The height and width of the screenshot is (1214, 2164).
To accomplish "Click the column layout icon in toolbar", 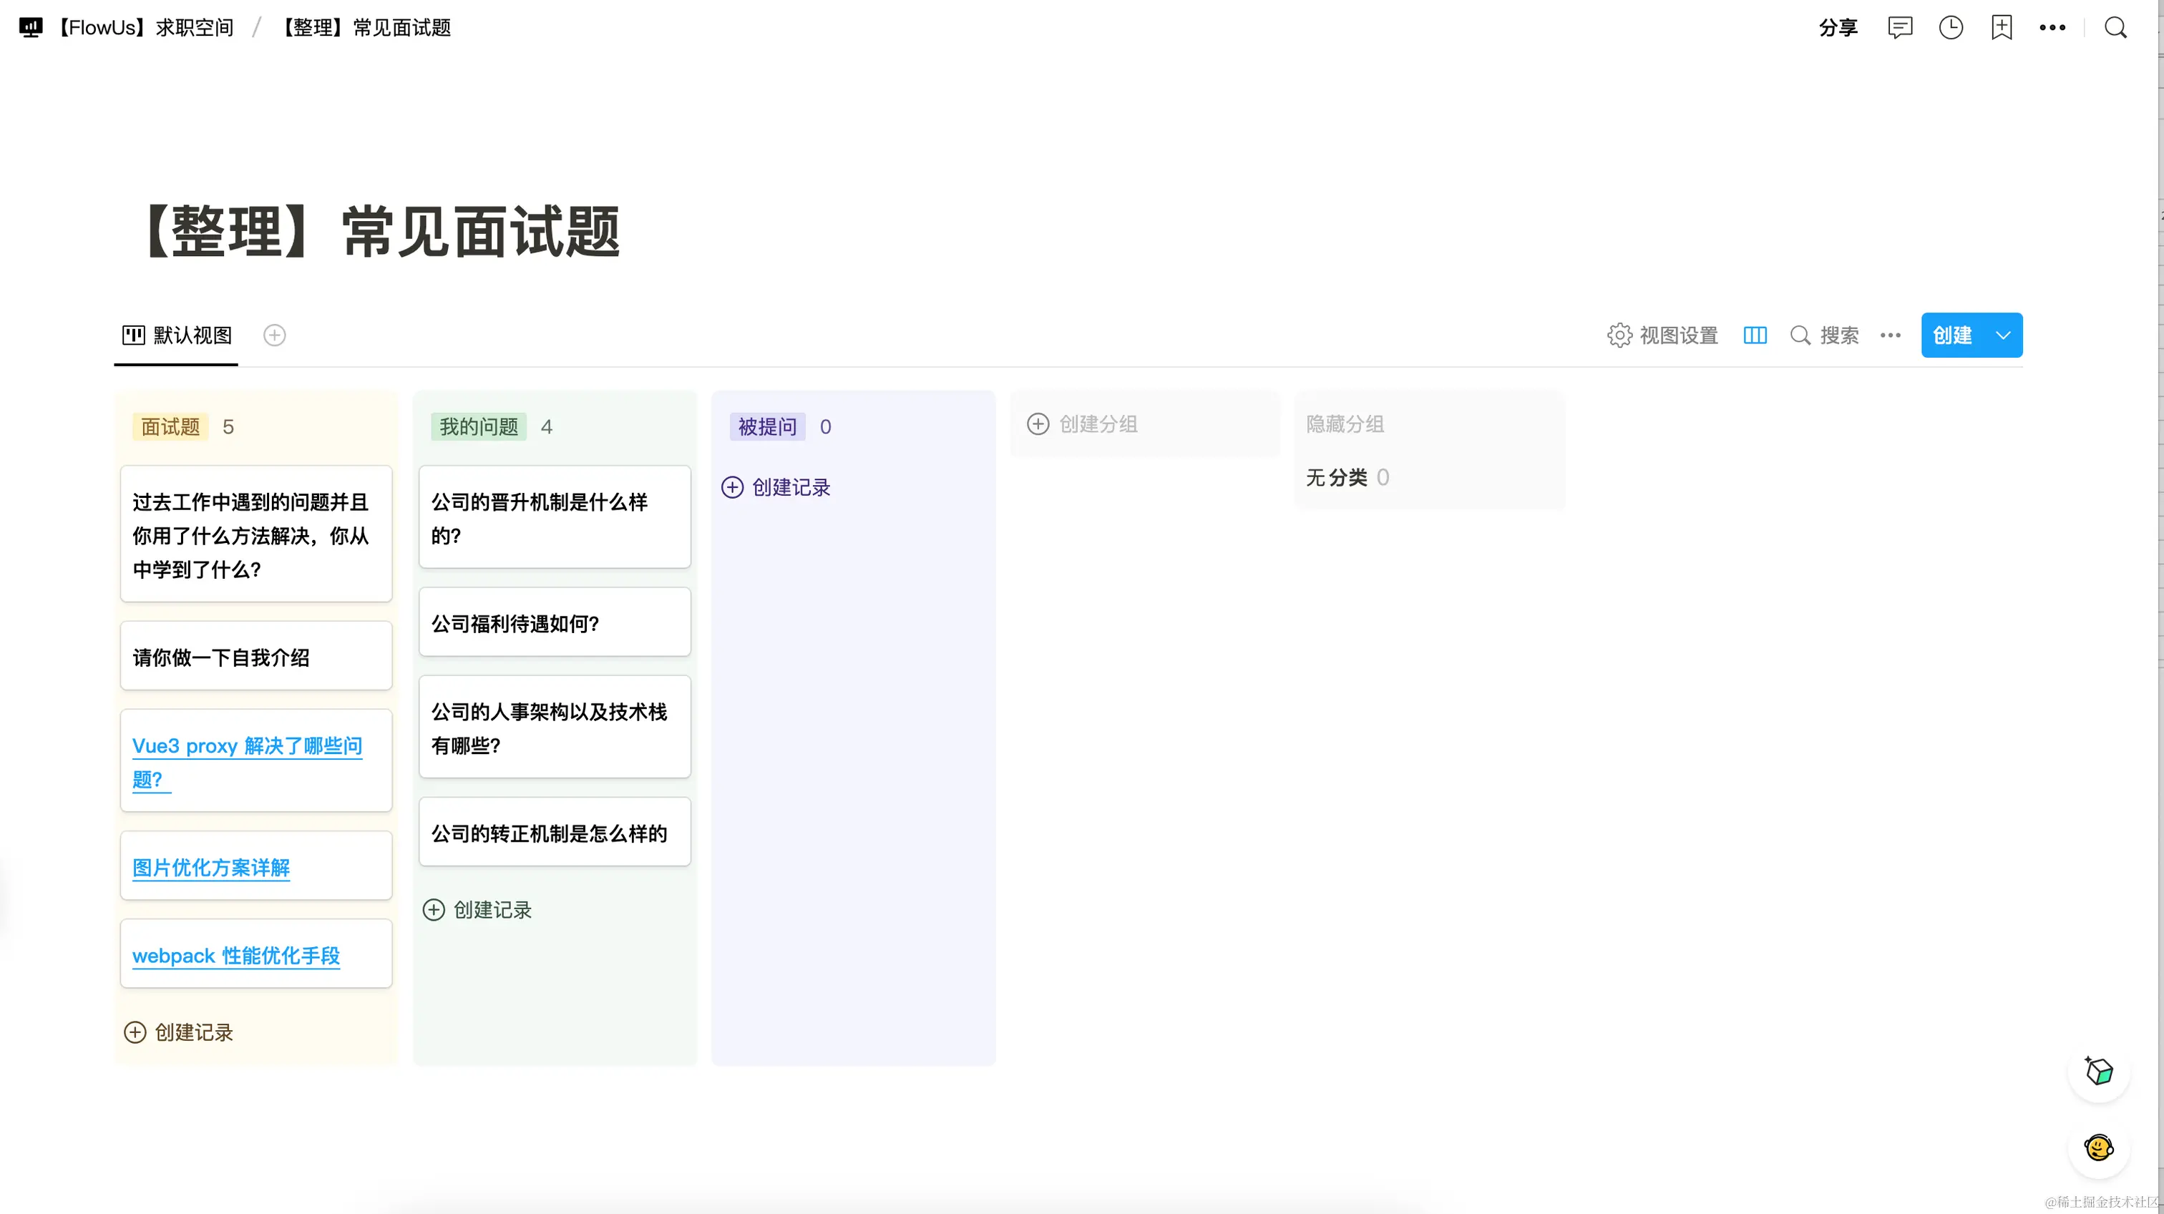I will pyautogui.click(x=1755, y=335).
